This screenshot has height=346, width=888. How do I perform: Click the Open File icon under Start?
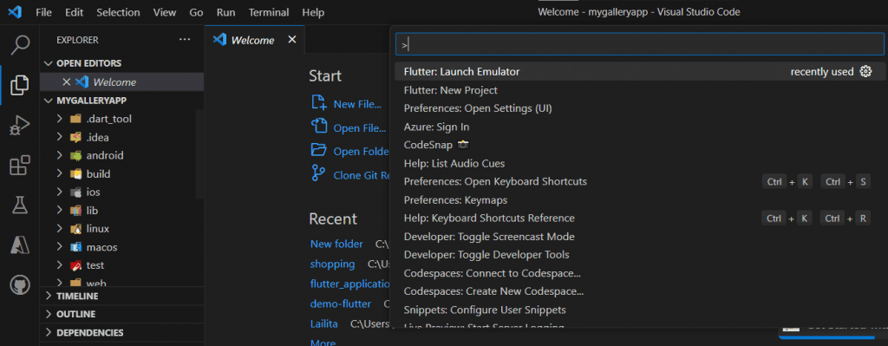pyautogui.click(x=319, y=127)
